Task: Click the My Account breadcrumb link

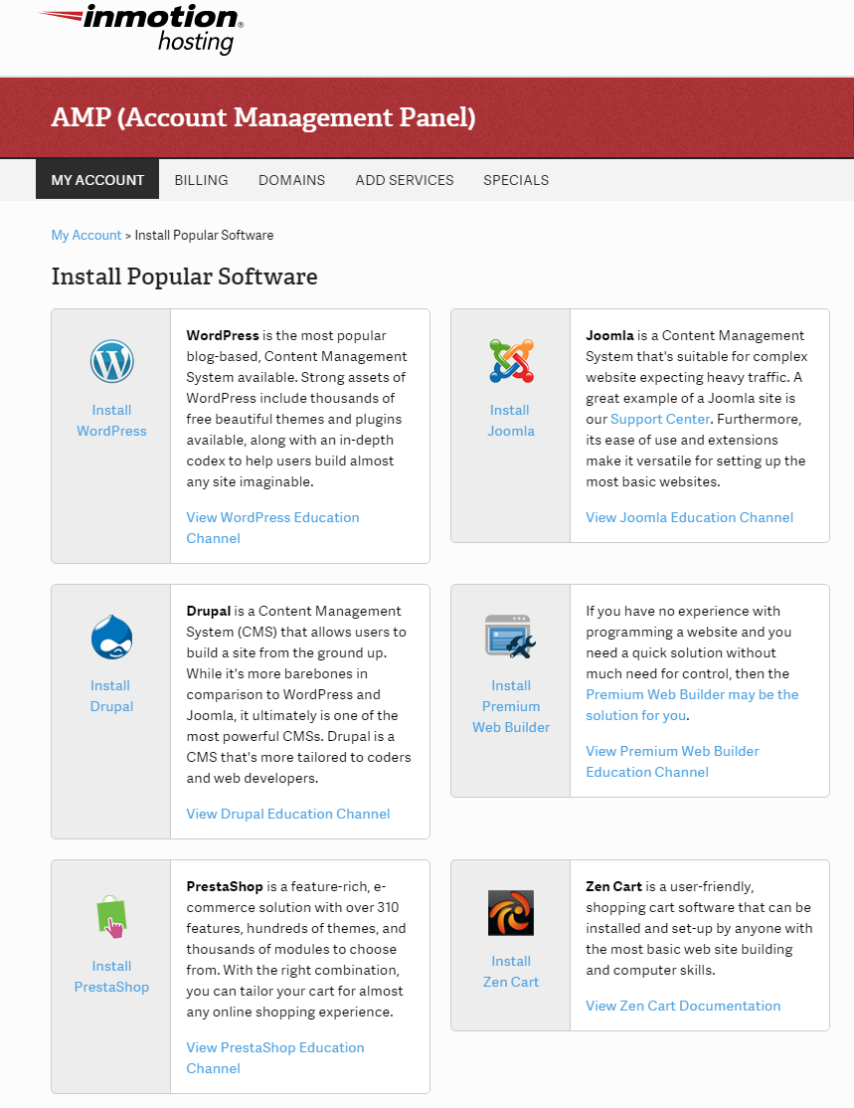Action: 85,236
